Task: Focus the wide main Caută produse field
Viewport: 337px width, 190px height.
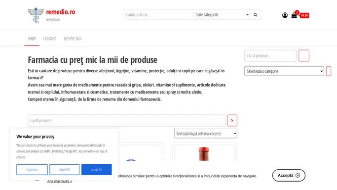Action: pos(127,120)
